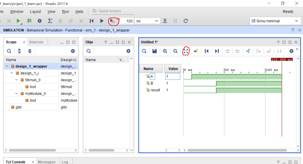Open Objects panel settings gear
The image size is (303, 164).
(x=128, y=51)
